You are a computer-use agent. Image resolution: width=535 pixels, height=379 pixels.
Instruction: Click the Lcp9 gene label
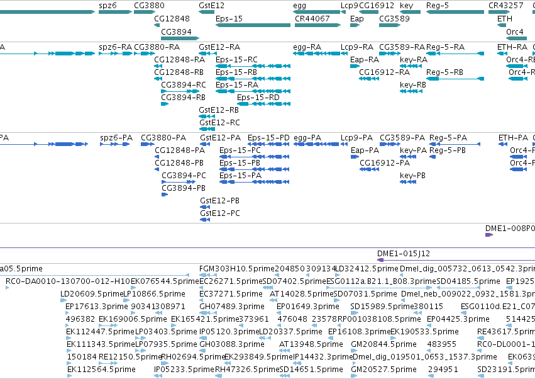(350, 6)
